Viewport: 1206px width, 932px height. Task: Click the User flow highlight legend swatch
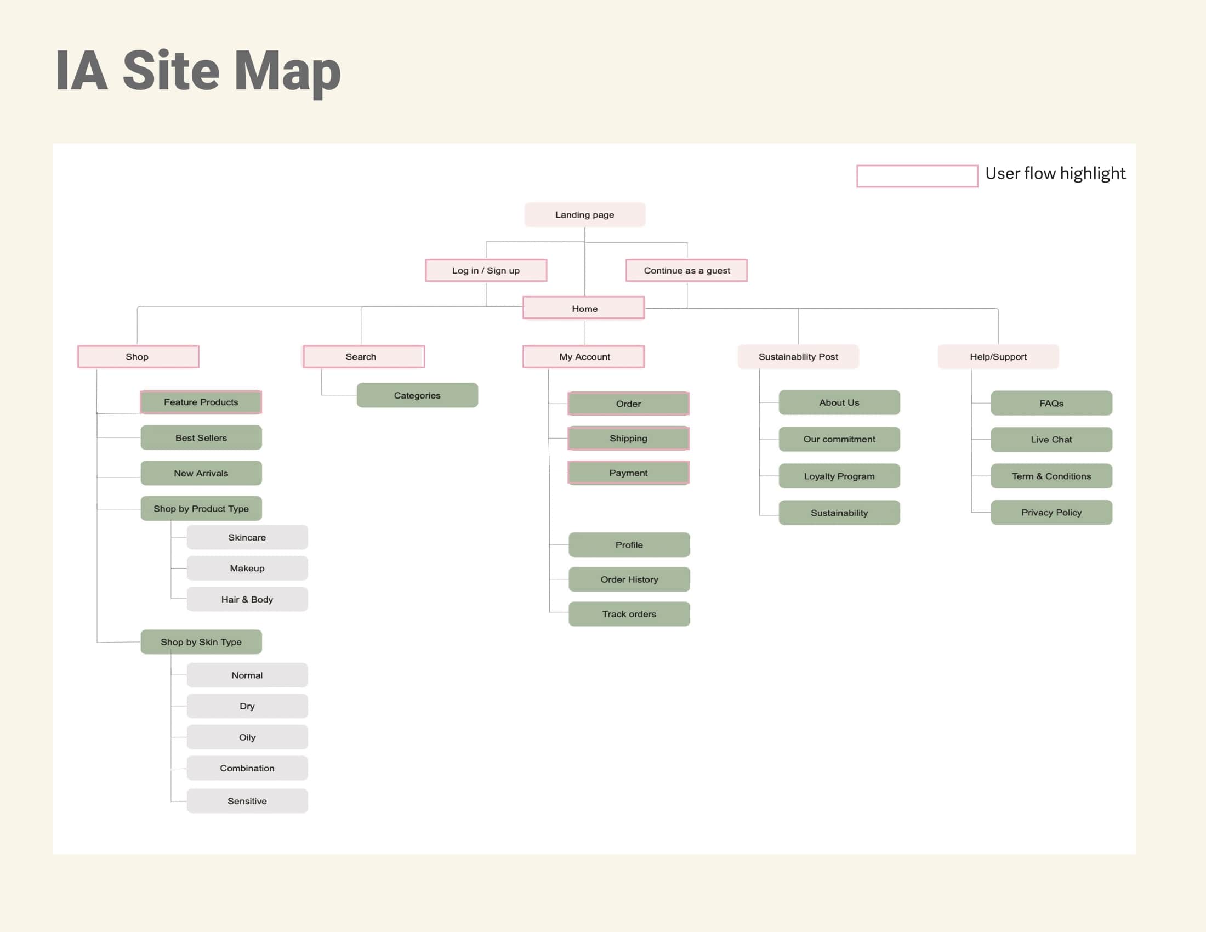coord(917,176)
